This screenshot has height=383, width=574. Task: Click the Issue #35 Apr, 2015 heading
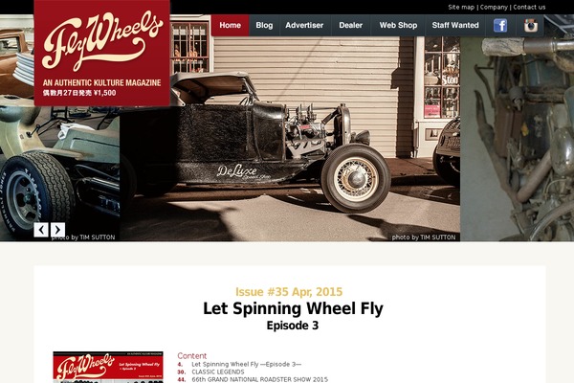(x=289, y=292)
